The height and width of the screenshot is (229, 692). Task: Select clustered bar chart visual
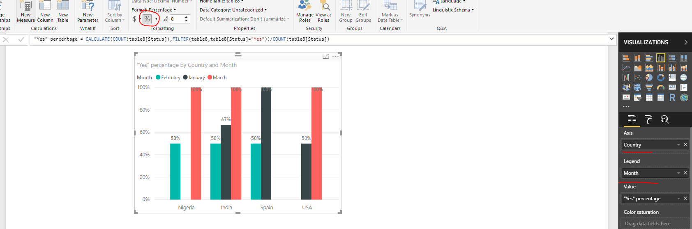tap(649, 58)
